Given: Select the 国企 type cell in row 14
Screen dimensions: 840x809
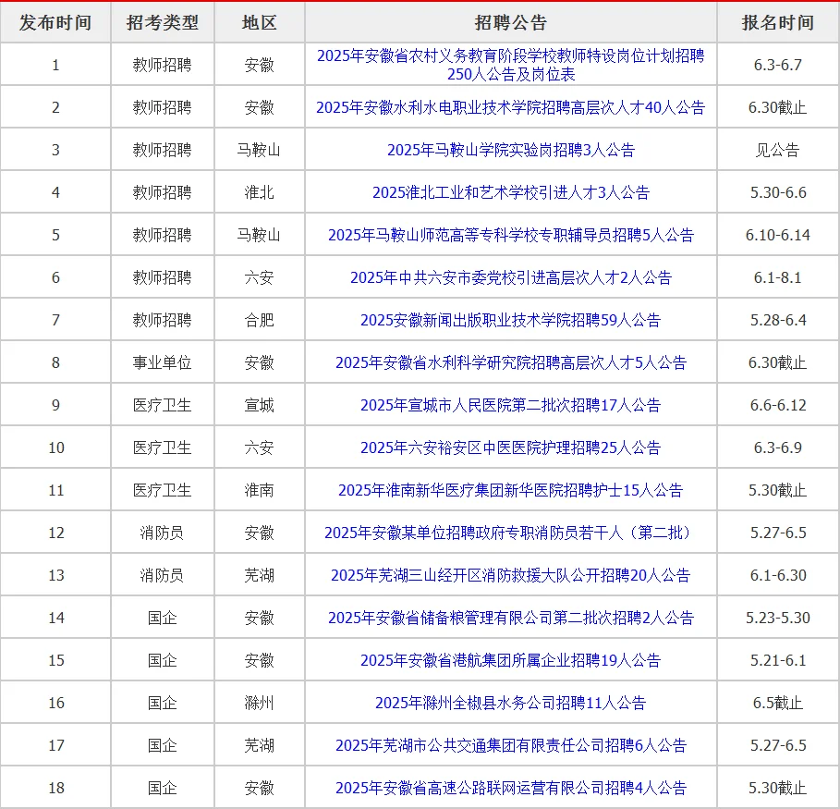Looking at the screenshot, I should (163, 618).
